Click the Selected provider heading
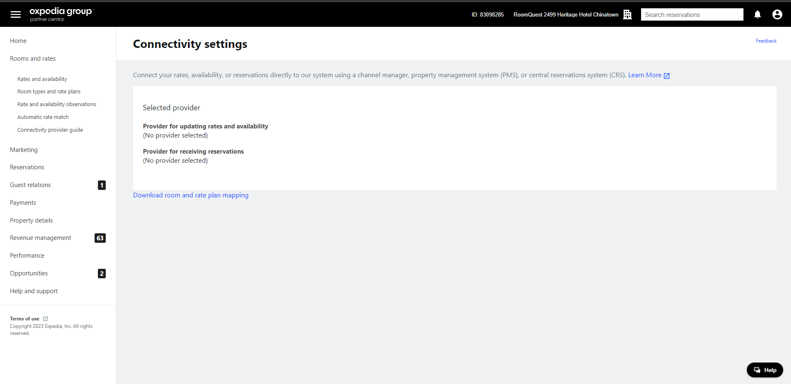The width and height of the screenshot is (791, 384). coord(171,108)
